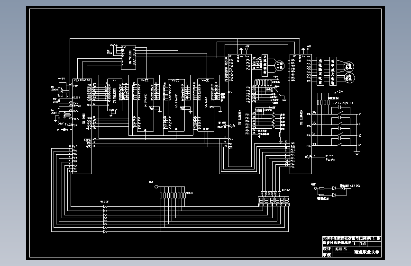Select the 报警显示 label under the diodes
Image resolution: width=411 pixels, height=266 pixels.
323,198
